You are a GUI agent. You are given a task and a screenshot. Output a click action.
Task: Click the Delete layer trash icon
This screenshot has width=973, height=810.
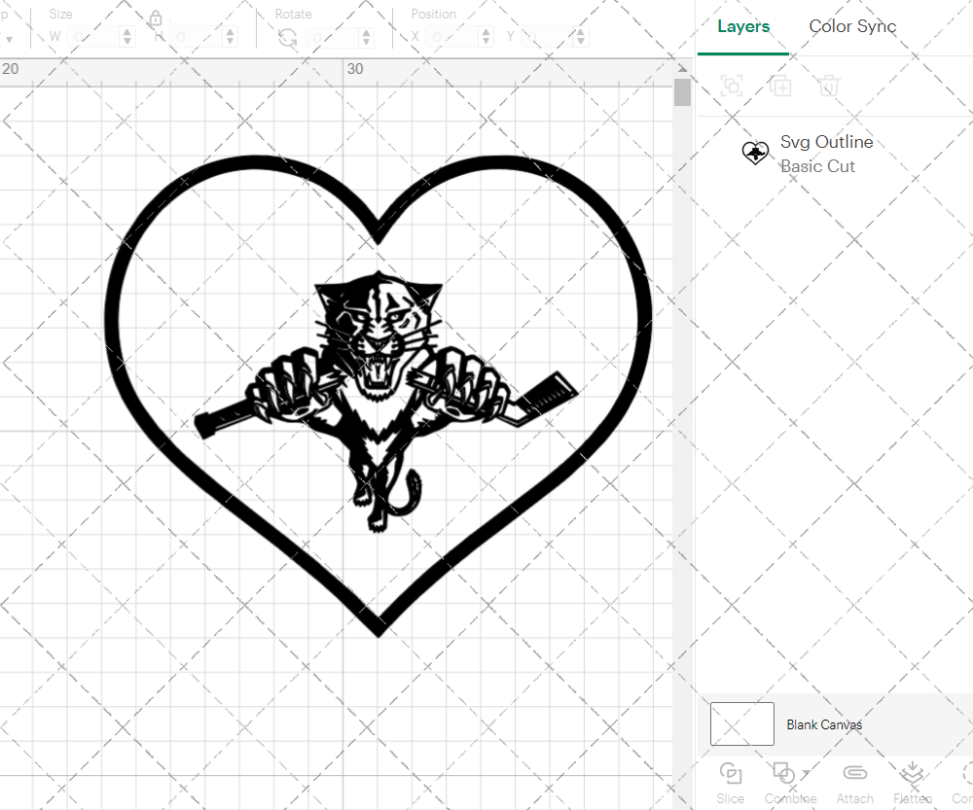point(828,86)
